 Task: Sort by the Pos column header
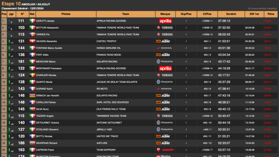coord(4,14)
